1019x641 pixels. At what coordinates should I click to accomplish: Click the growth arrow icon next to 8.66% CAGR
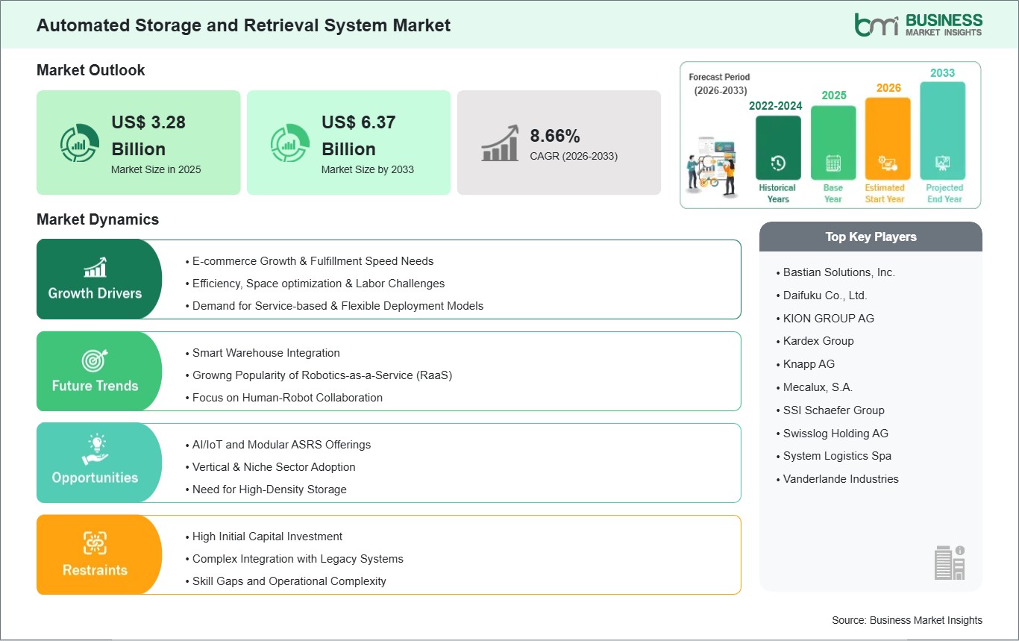coord(501,143)
